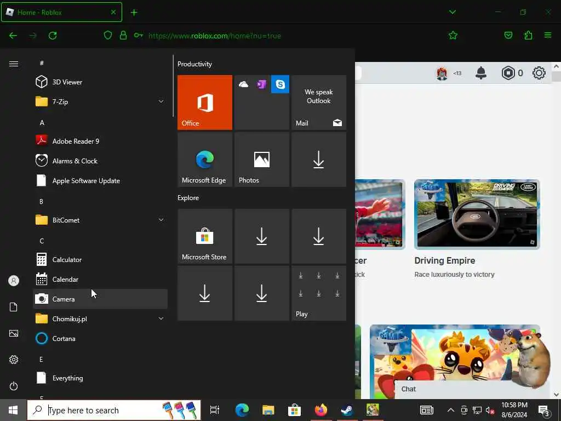The image size is (561, 421).
Task: Select the Home - Roblox tab
Action: (x=61, y=12)
